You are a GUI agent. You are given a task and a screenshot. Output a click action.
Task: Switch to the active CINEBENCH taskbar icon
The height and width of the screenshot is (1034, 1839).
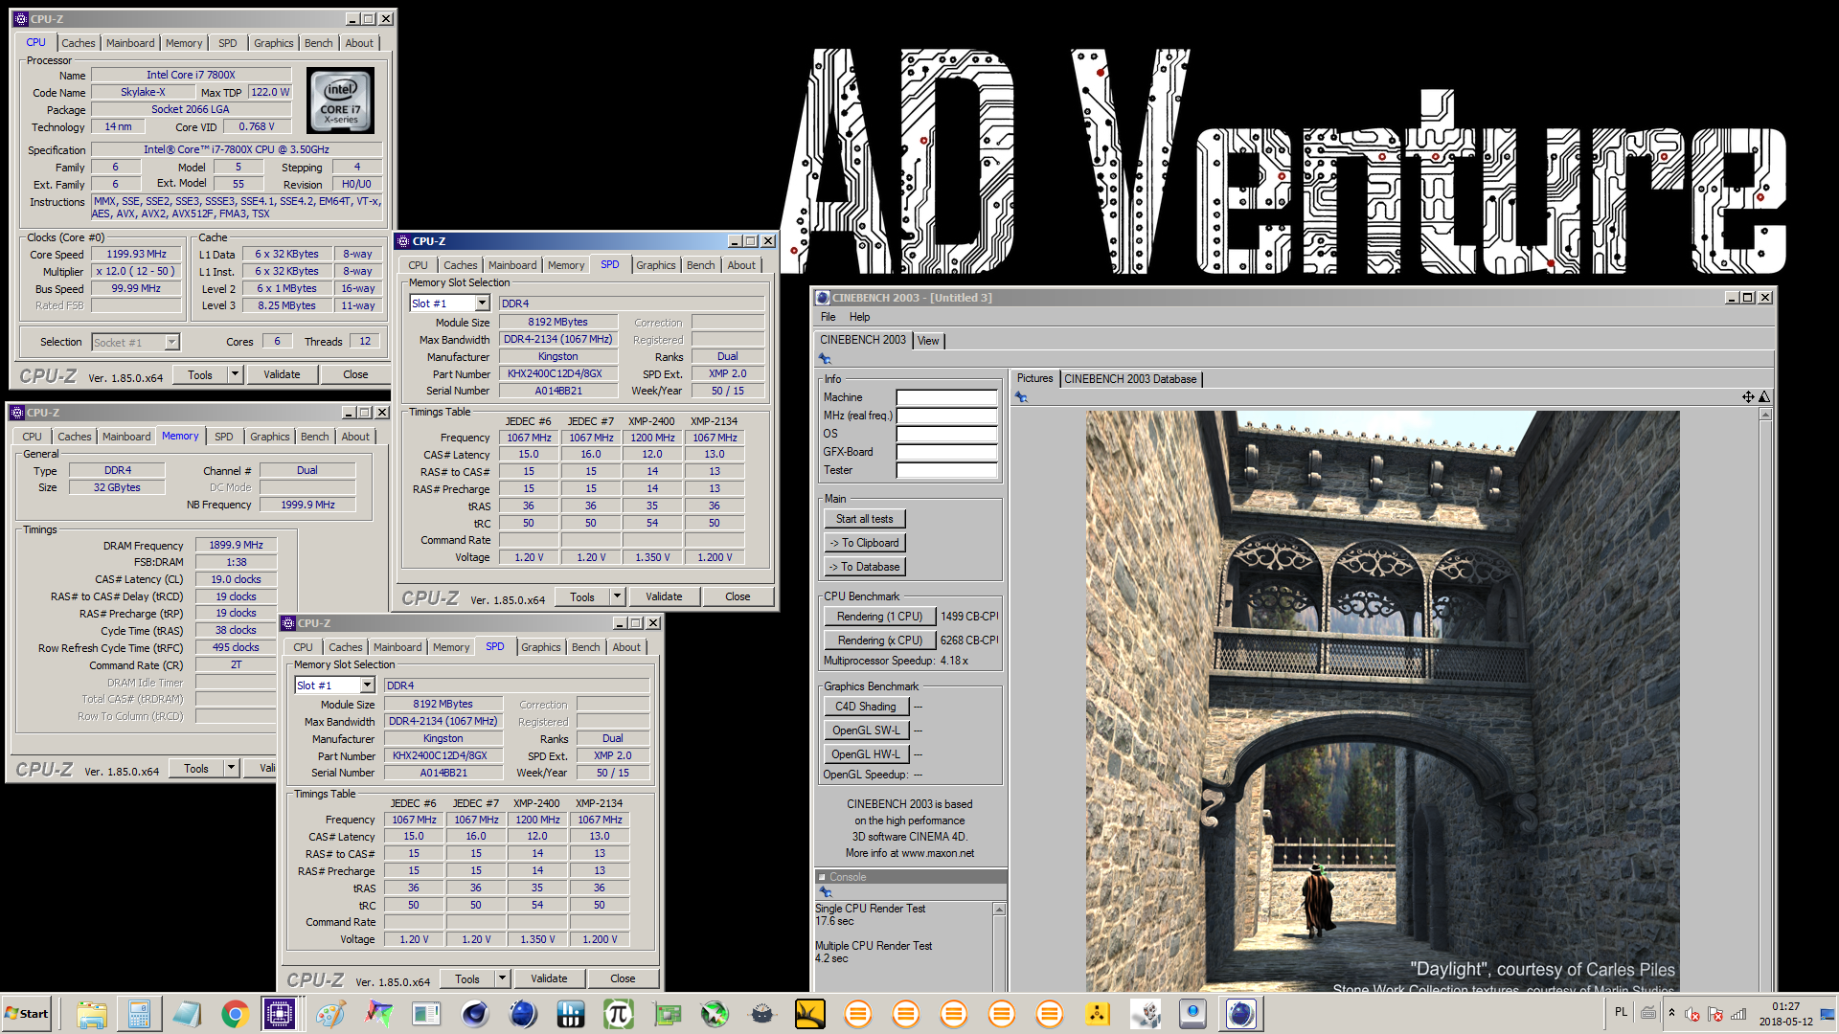1240,1014
